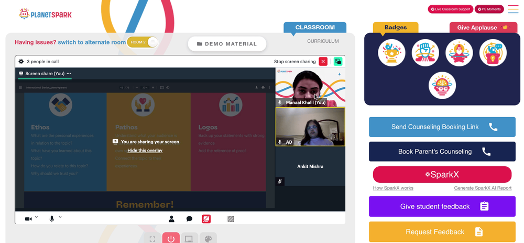Viewport: 524px width, 243px height.
Task: Select the Screen share (You) tab
Action: click(x=45, y=73)
